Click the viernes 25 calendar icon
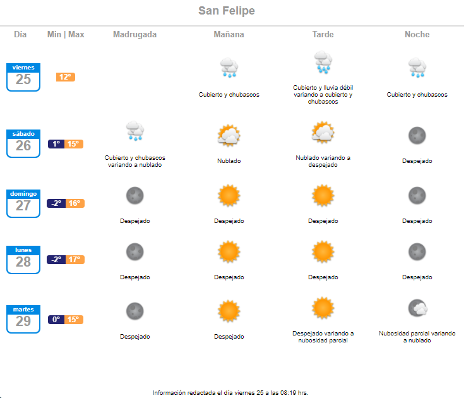Image resolution: width=466 pixels, height=398 pixels. pyautogui.click(x=23, y=77)
